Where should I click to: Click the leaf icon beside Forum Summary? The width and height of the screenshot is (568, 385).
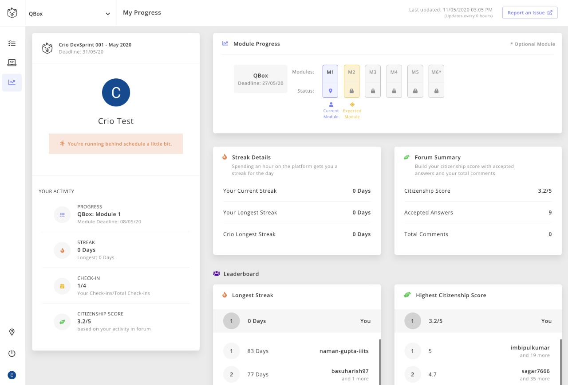click(406, 157)
